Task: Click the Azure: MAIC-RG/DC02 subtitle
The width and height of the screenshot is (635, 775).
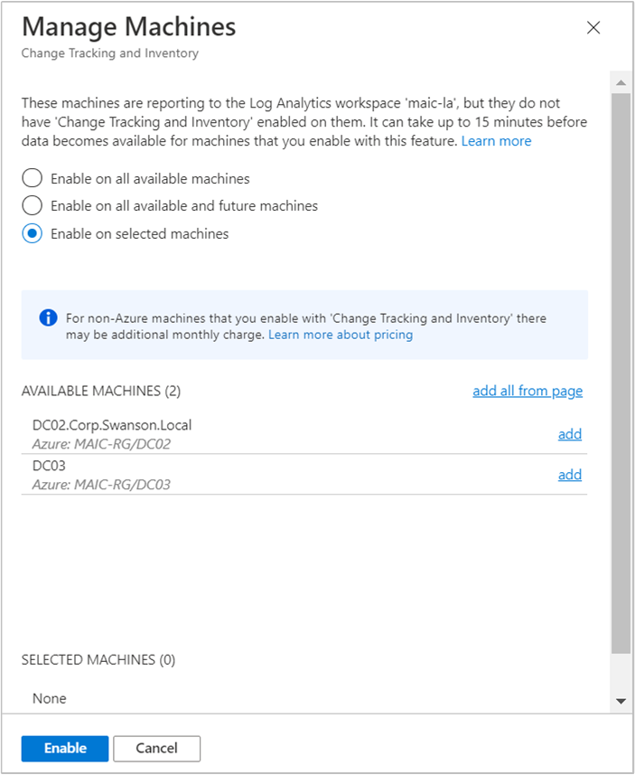Action: point(101,444)
